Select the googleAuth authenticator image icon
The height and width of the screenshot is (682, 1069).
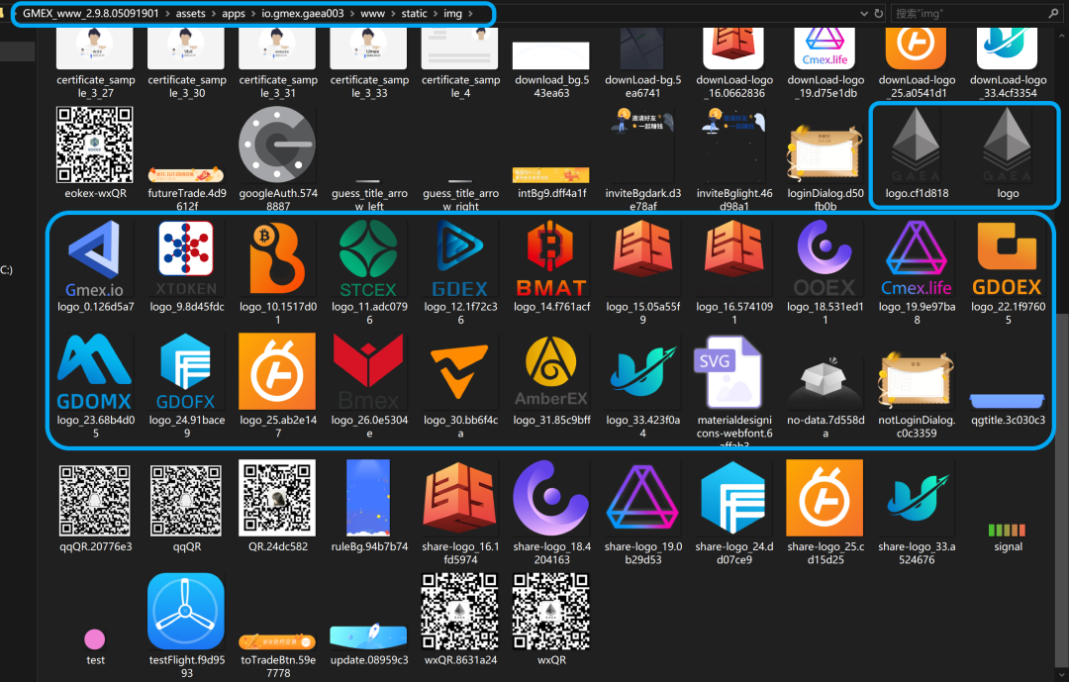277,146
